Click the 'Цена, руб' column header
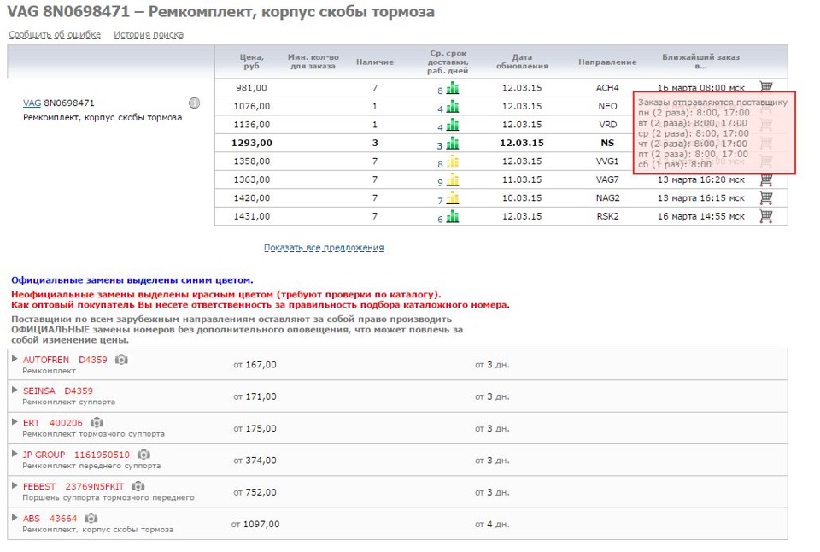 click(x=251, y=62)
